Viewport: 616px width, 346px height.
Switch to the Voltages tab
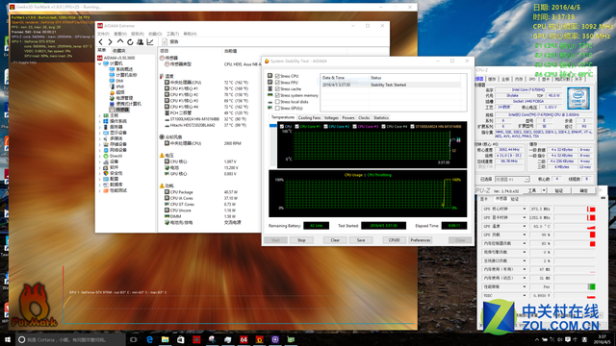[x=331, y=117]
